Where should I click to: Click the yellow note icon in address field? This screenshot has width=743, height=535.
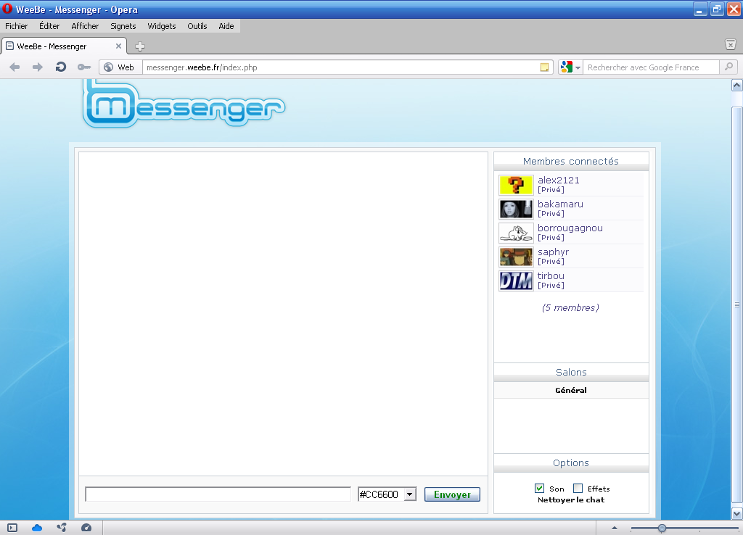(x=544, y=67)
